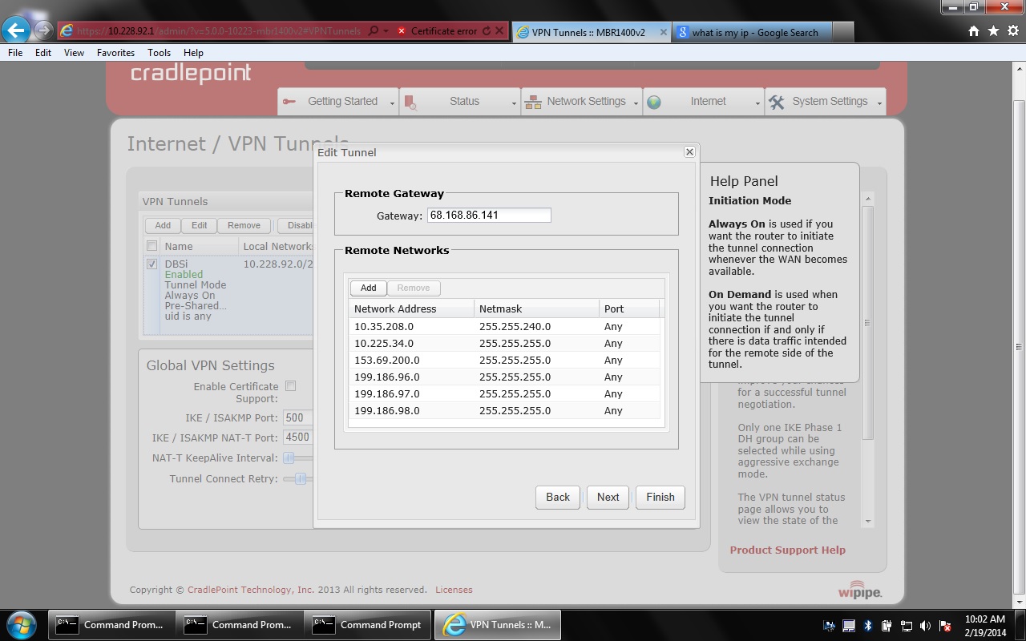Switch to what is my ip Google tab
The width and height of the screenshot is (1026, 641).
click(x=753, y=32)
